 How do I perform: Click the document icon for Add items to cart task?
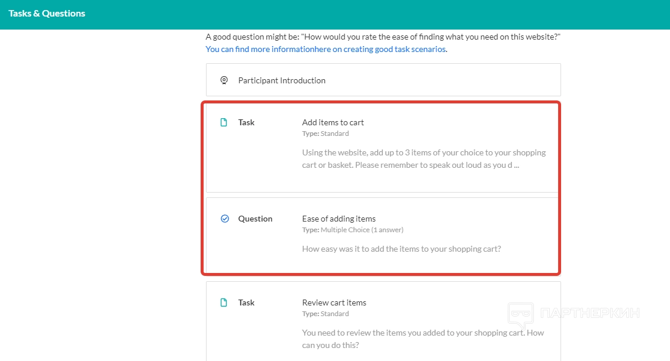coord(224,123)
